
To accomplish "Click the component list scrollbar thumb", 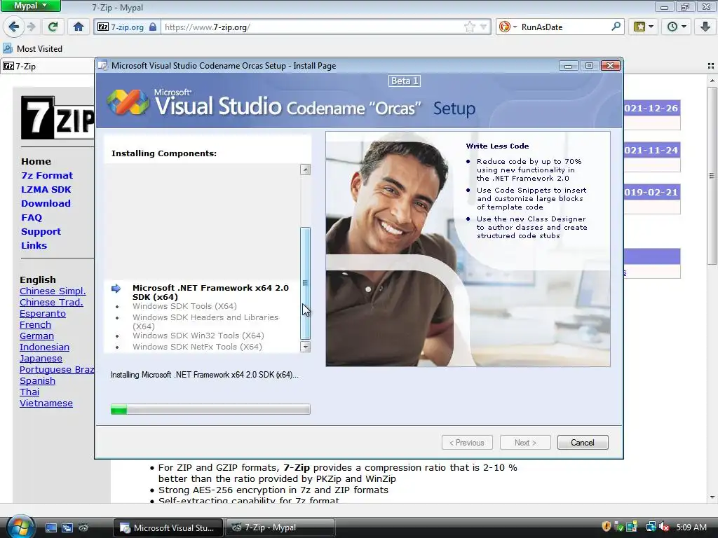I will coord(305,283).
